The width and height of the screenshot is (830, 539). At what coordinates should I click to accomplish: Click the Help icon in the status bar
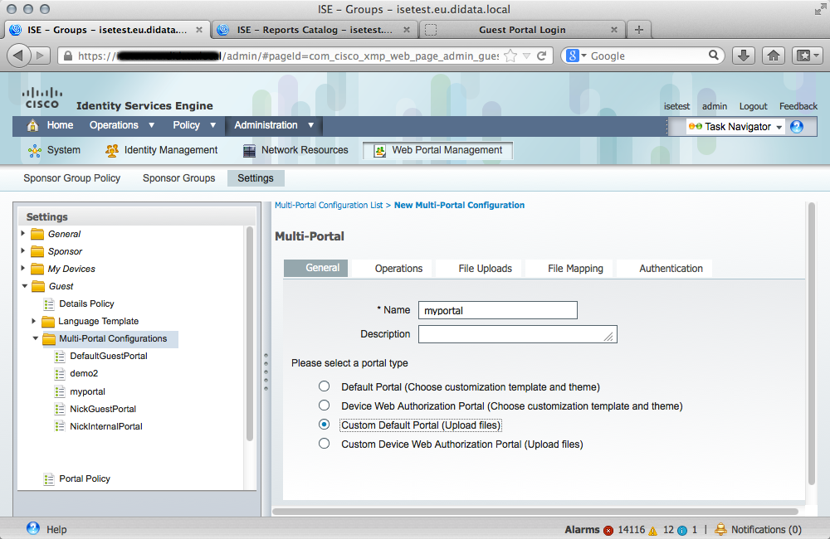33,528
